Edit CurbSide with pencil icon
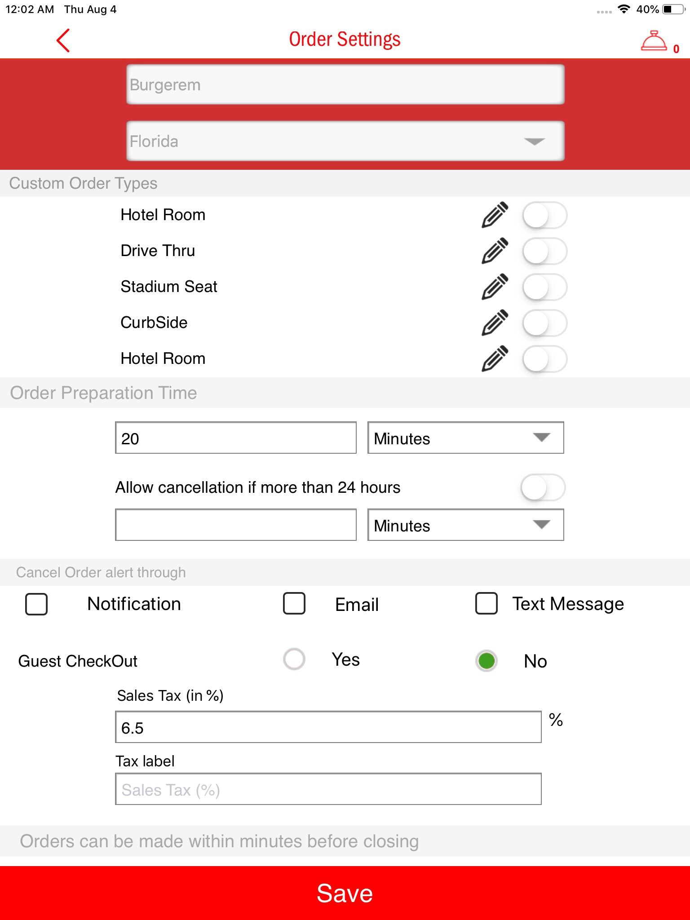This screenshot has height=920, width=690. click(x=495, y=323)
